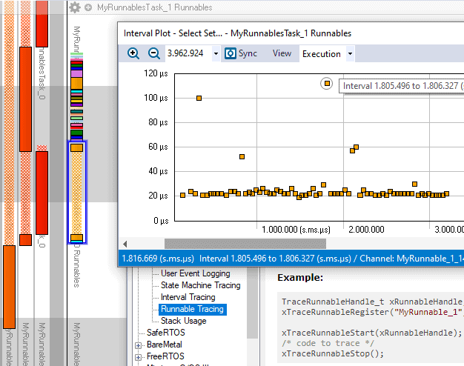Click the horizontal scrollbar thumb under the plot
The image size is (464, 366).
pyautogui.click(x=245, y=244)
